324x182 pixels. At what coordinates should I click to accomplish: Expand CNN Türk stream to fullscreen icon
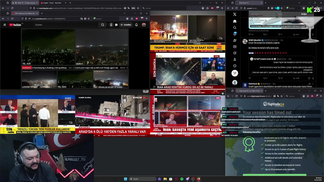(x=221, y=38)
